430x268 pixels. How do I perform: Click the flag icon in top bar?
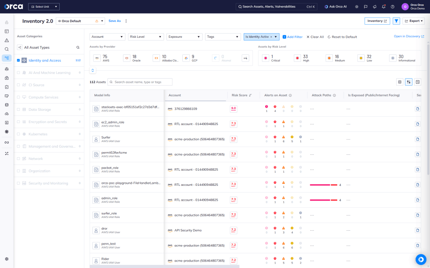pyautogui.click(x=365, y=7)
